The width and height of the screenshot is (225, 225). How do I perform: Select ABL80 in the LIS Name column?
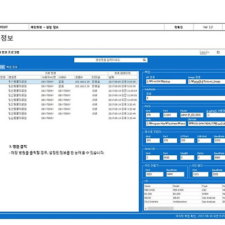[x=148, y=198]
